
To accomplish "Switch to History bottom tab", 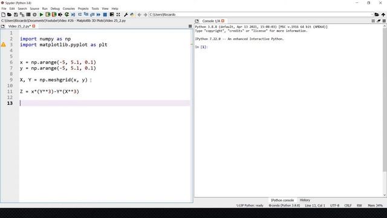I will click(305, 200).
